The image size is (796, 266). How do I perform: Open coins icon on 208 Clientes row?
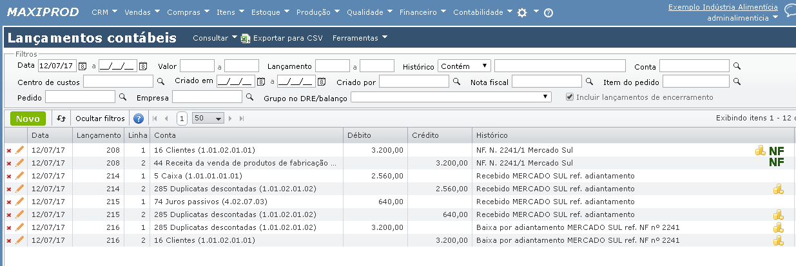[760, 150]
